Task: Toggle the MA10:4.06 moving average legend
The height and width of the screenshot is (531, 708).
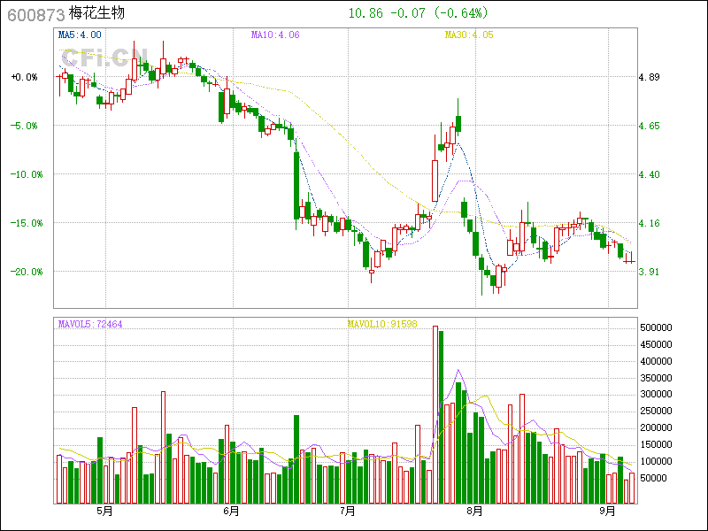Action: click(275, 35)
